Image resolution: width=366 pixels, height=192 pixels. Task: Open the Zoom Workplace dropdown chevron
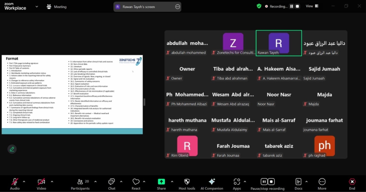37,6
